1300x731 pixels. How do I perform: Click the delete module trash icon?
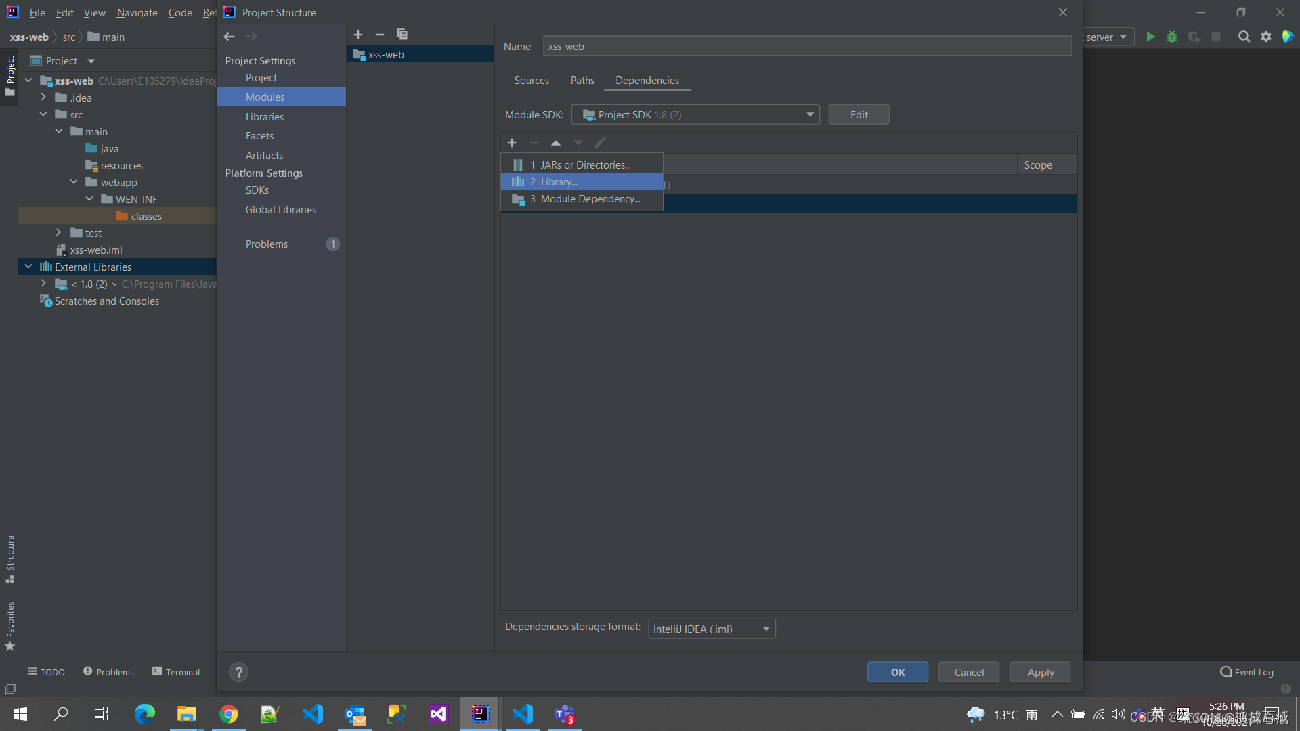(x=379, y=34)
